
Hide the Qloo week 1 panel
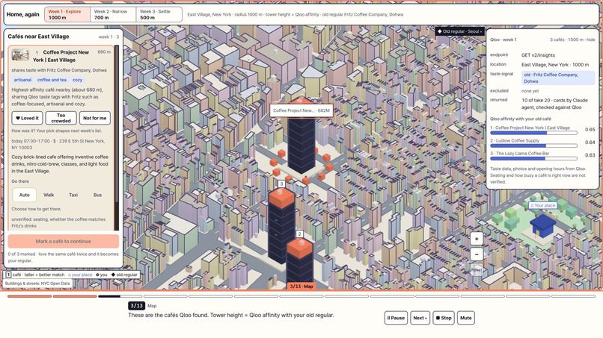coord(591,40)
